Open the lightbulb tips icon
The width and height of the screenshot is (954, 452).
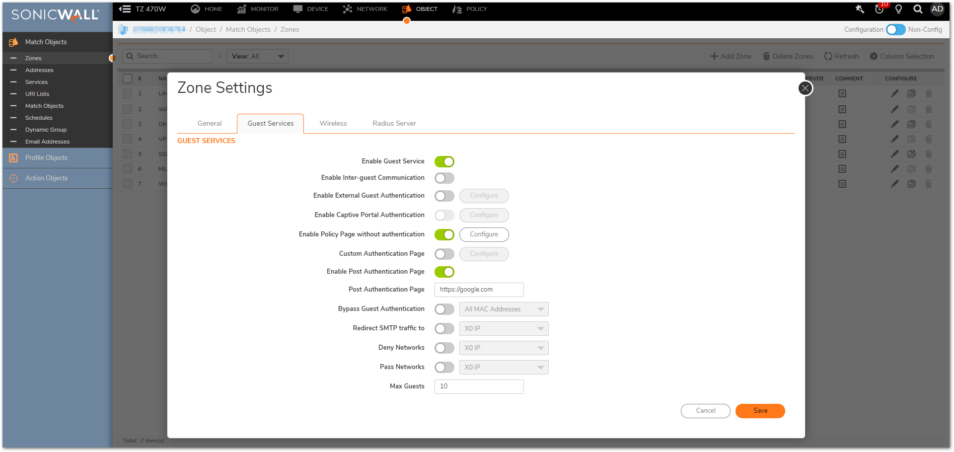pos(898,9)
